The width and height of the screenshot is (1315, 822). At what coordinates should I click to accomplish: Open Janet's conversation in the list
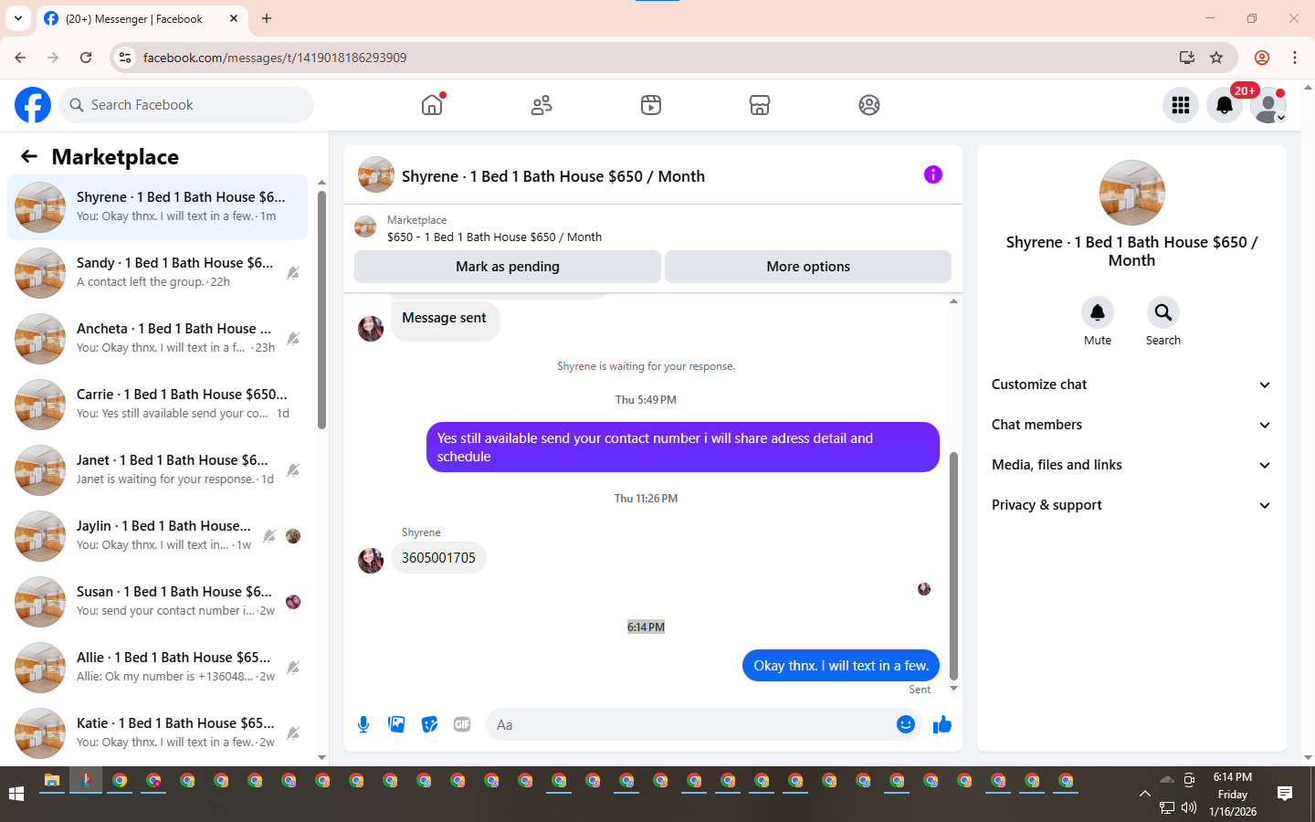coord(158,469)
